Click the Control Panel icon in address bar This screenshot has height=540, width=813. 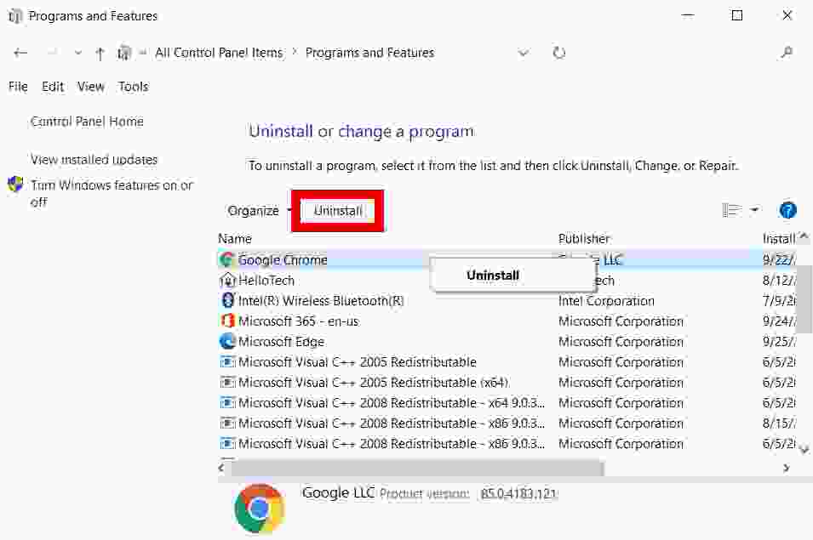pos(124,53)
